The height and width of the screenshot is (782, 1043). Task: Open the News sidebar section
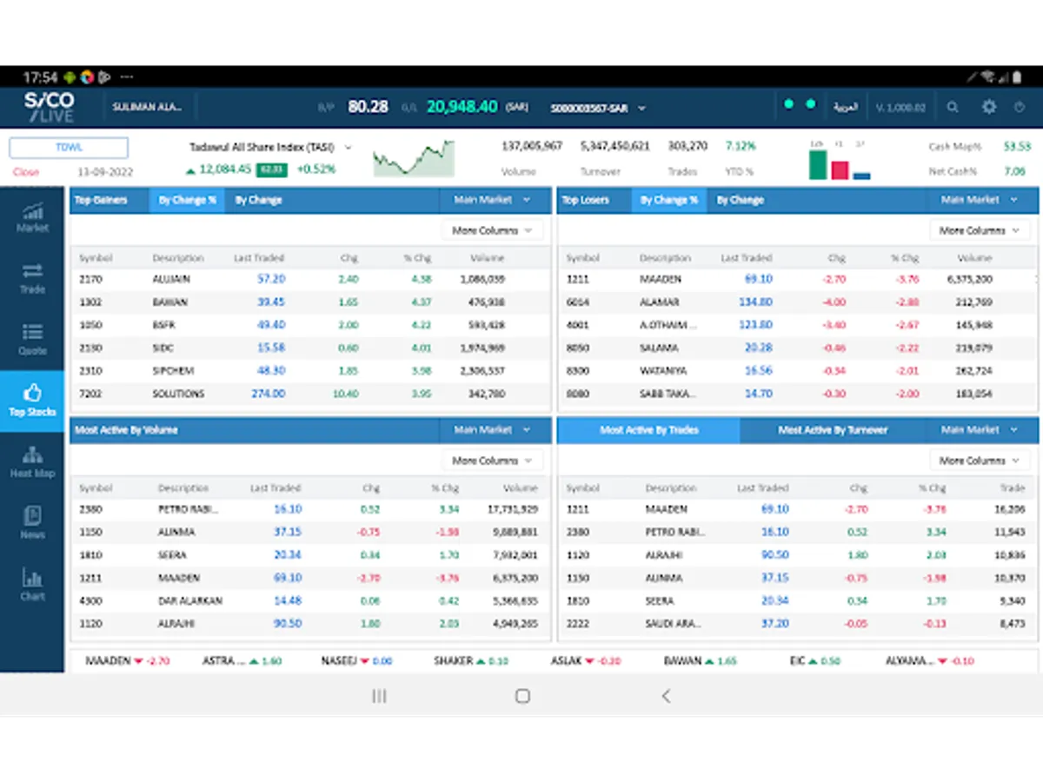coord(32,523)
